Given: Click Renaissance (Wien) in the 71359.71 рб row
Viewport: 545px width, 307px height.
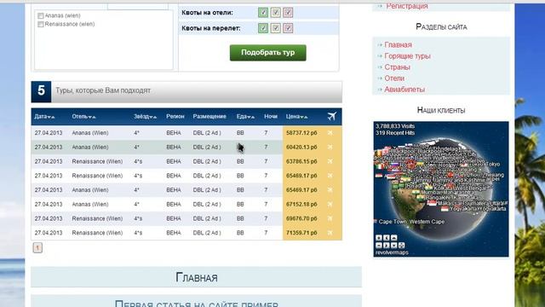Looking at the screenshot, I should click(97, 233).
